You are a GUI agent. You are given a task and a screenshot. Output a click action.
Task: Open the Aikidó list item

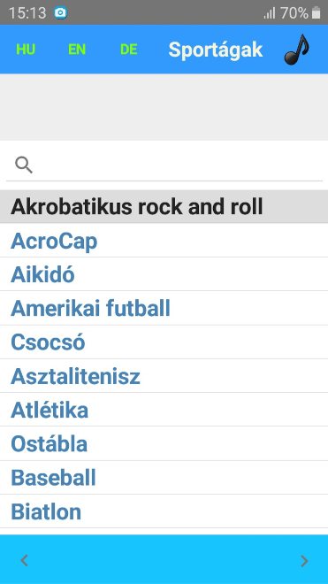[164, 274]
